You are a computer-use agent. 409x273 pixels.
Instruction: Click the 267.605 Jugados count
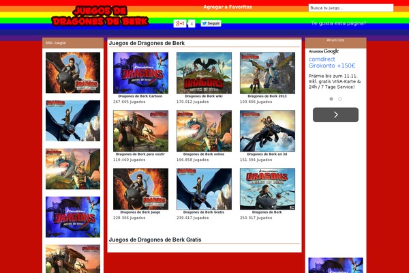pos(129,102)
